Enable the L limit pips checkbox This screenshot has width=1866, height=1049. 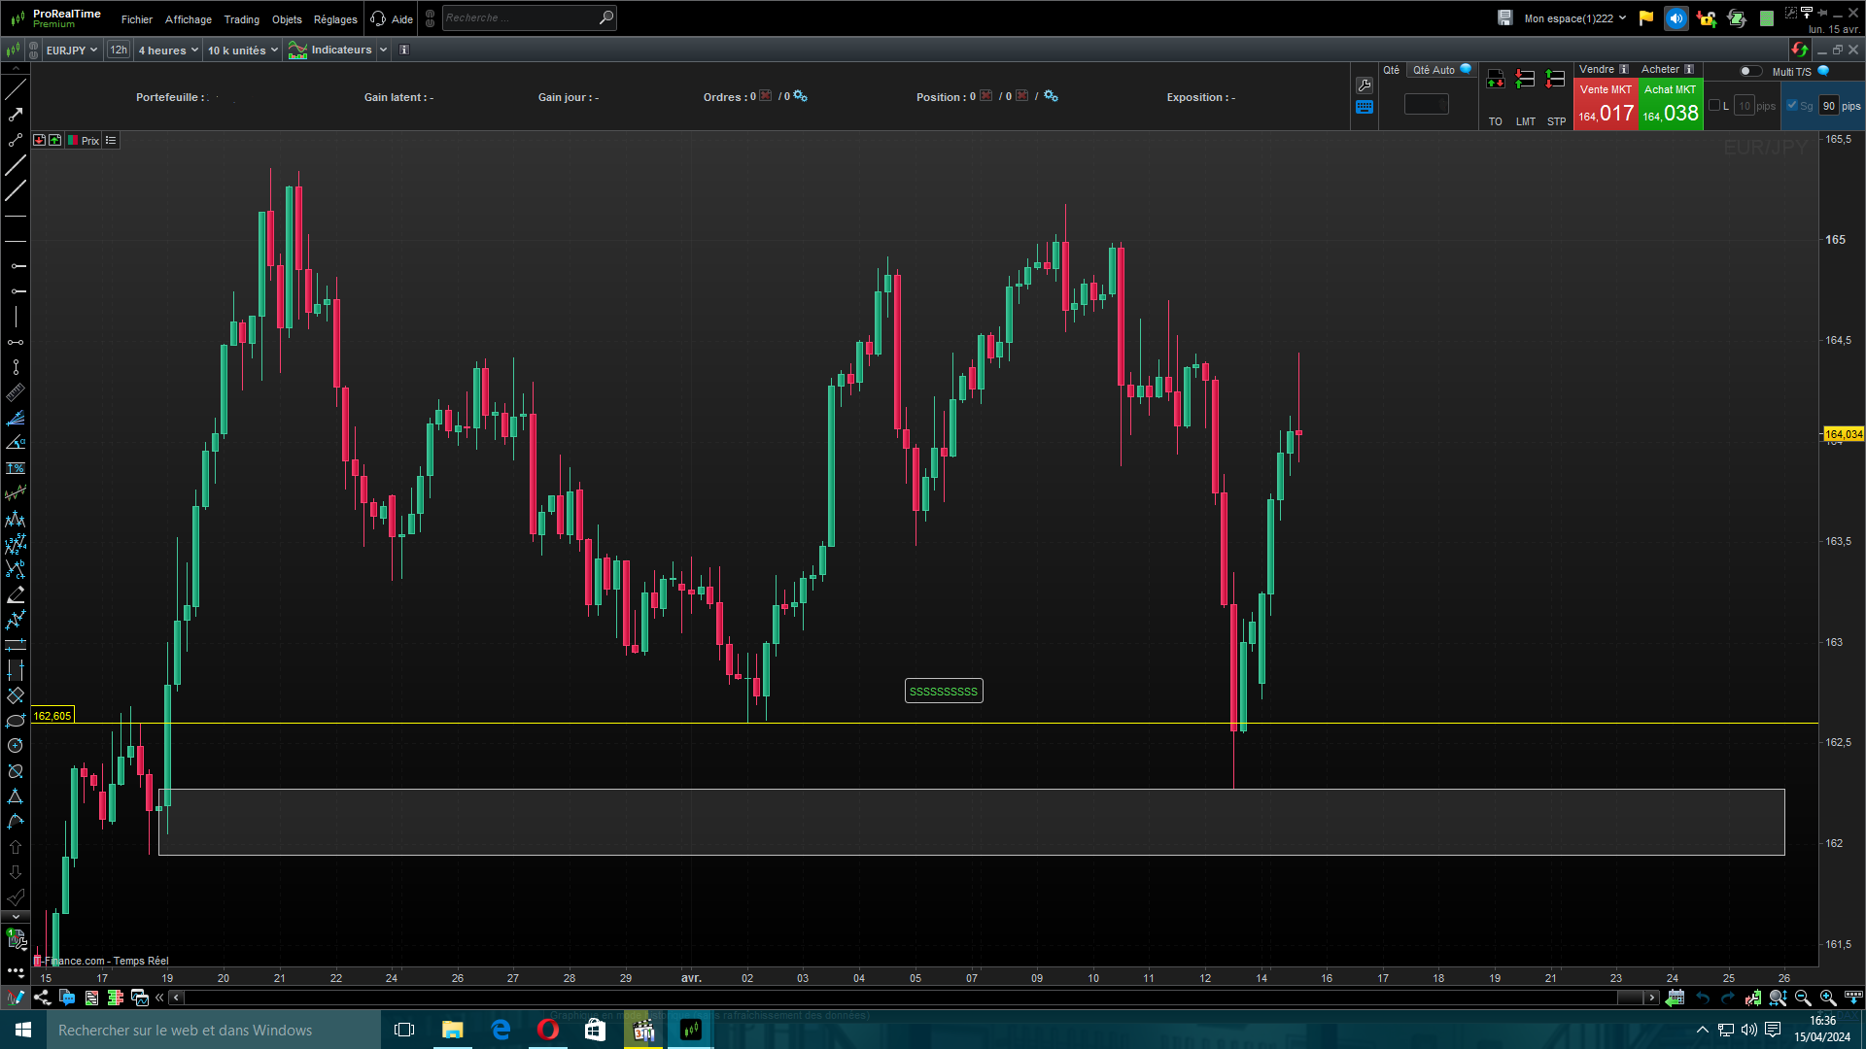tap(1714, 106)
